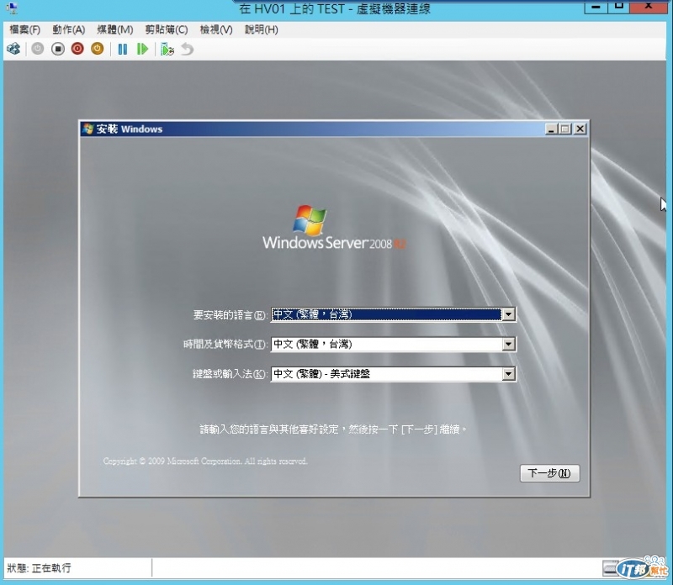Minimize the 虛擬機器連線 window

coord(596,7)
